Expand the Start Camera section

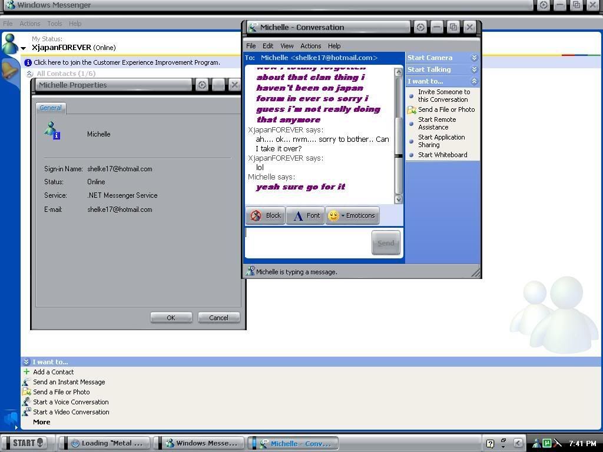[442, 58]
